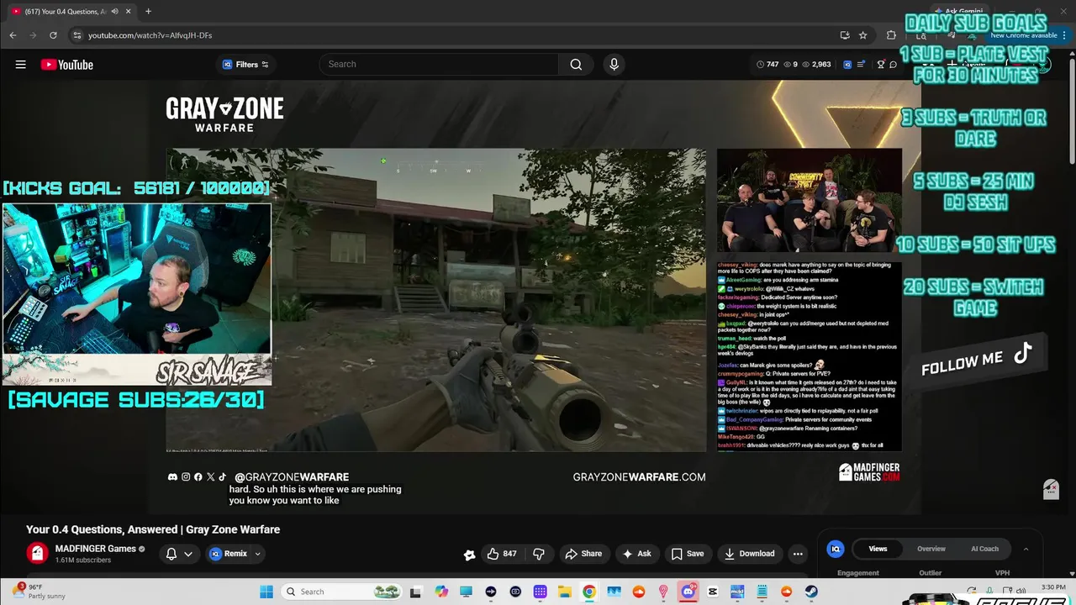Open more actions ellipsis menu
1076x605 pixels.
click(x=798, y=554)
